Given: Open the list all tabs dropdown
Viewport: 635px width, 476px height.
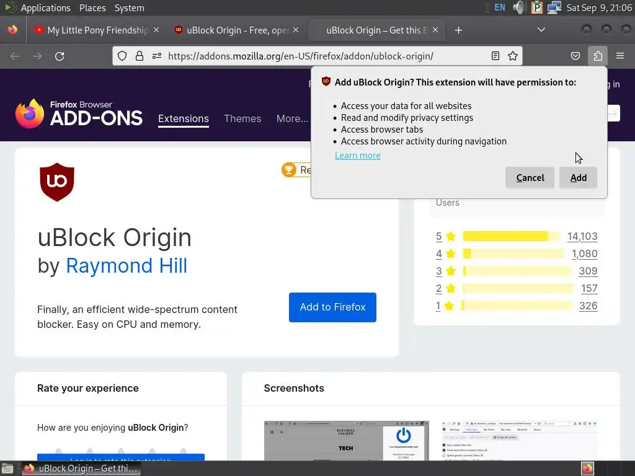Looking at the screenshot, I should click(541, 30).
